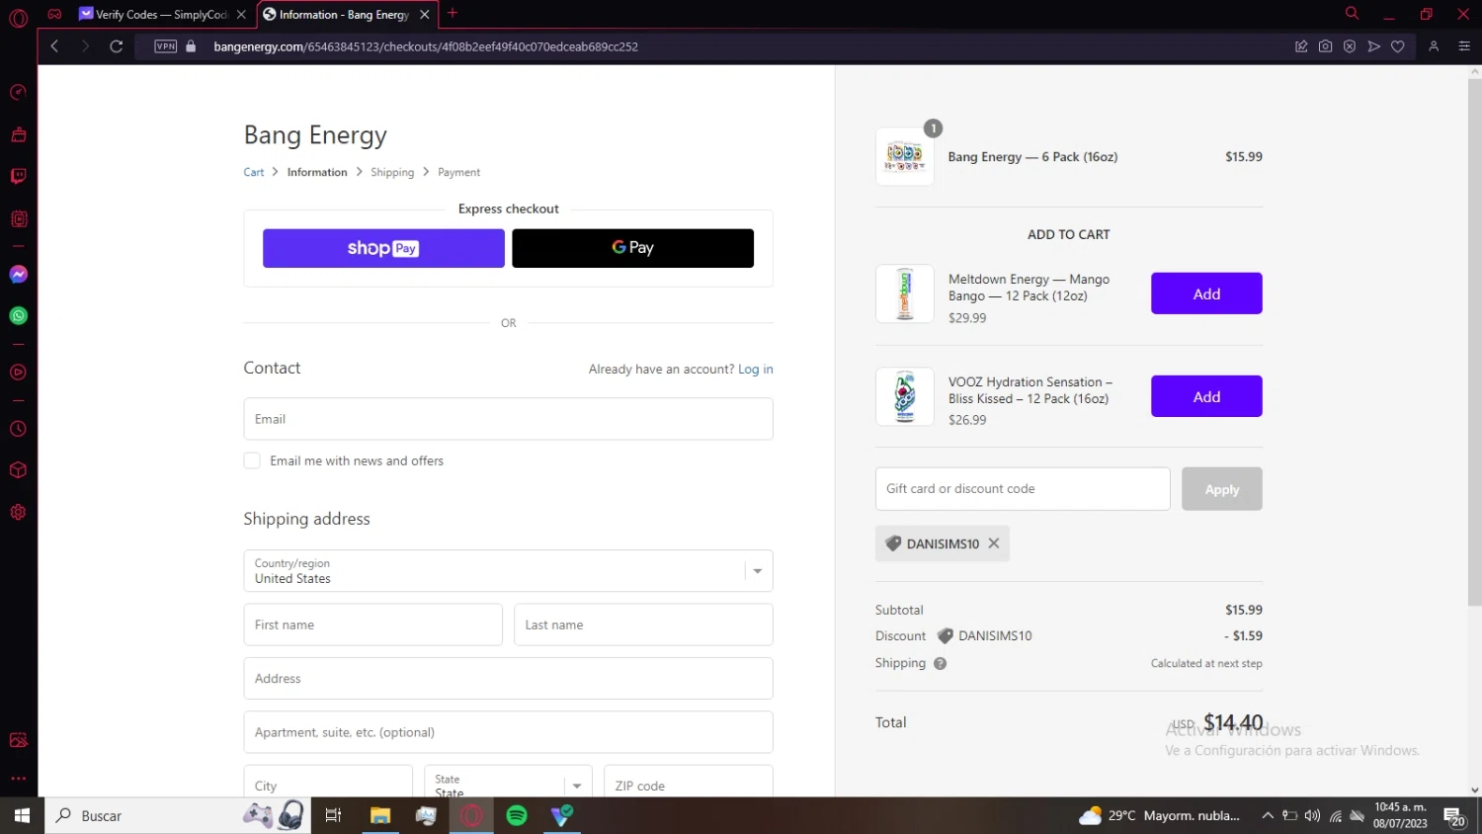Select Information breadcrumb step
The width and height of the screenshot is (1482, 834).
(317, 172)
